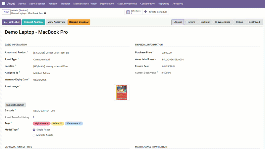Click help mark next to Asset Image
The image size is (265, 149).
[x=20, y=86]
